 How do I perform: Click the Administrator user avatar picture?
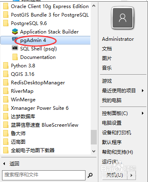click(x=123, y=18)
